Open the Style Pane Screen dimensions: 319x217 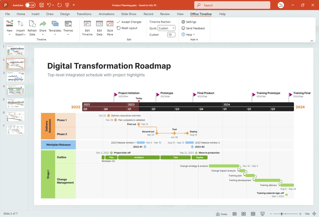(x=110, y=24)
